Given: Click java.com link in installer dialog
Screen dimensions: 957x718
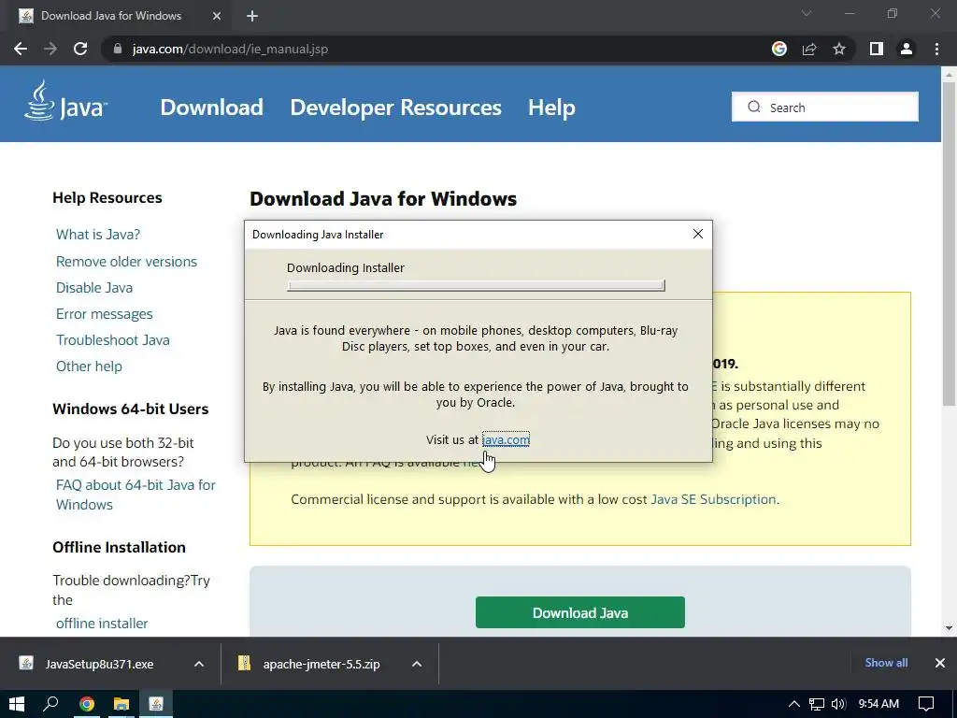Looking at the screenshot, I should tap(506, 439).
